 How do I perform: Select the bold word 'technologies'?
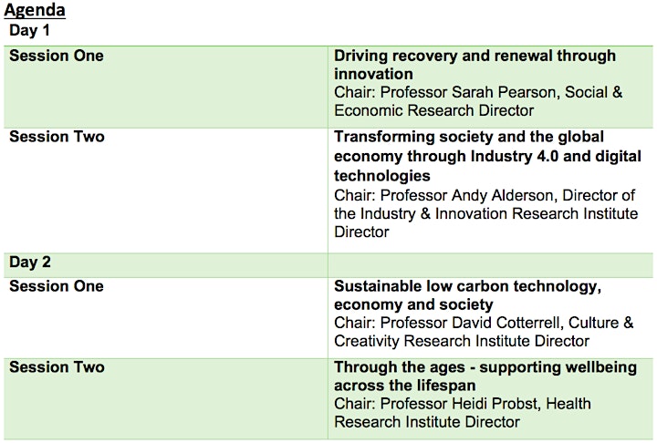(x=382, y=175)
